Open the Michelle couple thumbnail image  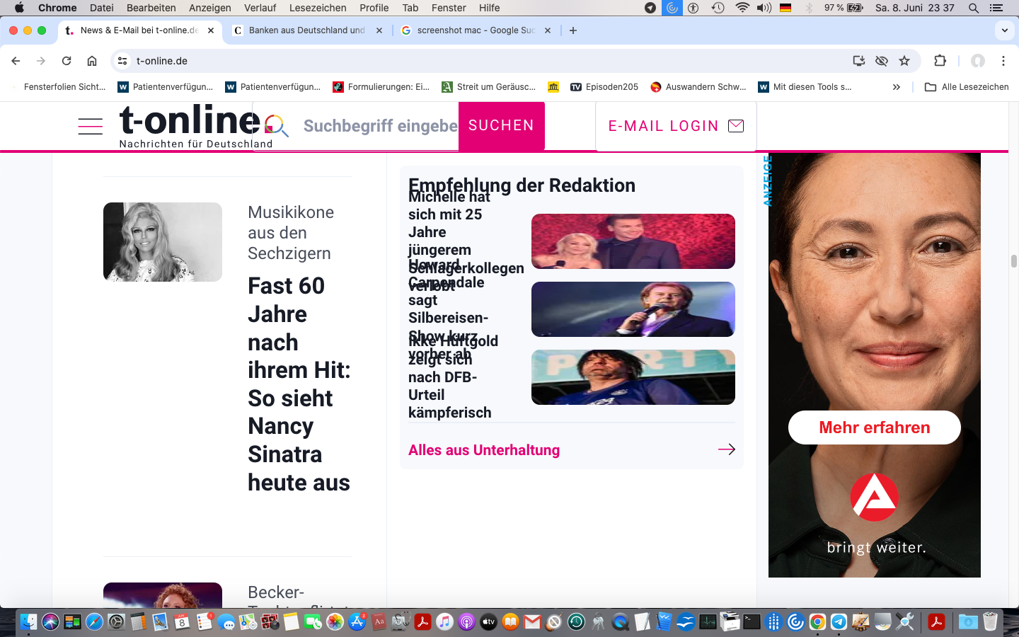(633, 241)
